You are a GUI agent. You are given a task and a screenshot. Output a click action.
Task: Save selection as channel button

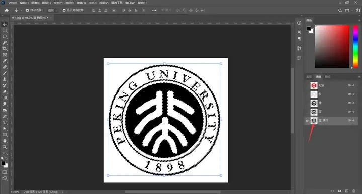coord(339,191)
